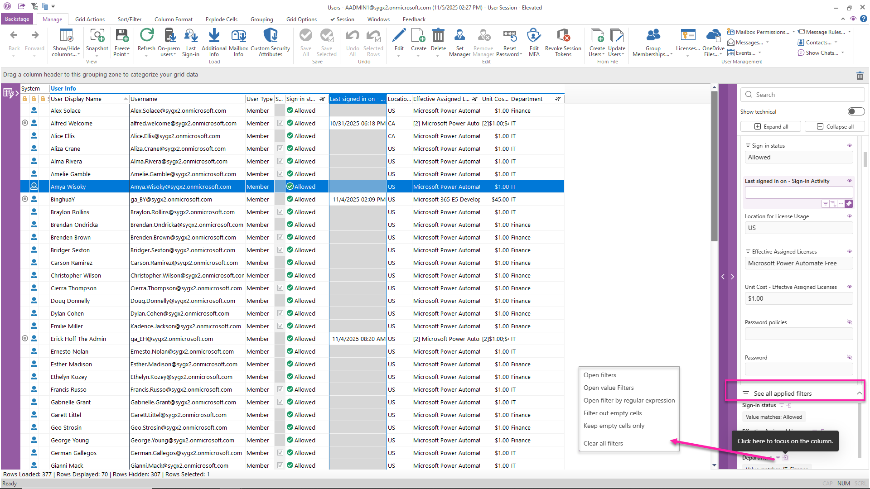870x489 pixels.
Task: Toggle the Alfred Welcome S column checkbox
Action: (280, 123)
